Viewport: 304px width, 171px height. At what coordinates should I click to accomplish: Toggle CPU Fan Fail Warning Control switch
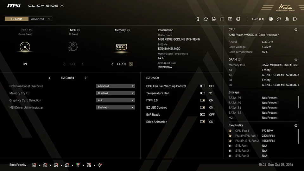tap(202, 86)
